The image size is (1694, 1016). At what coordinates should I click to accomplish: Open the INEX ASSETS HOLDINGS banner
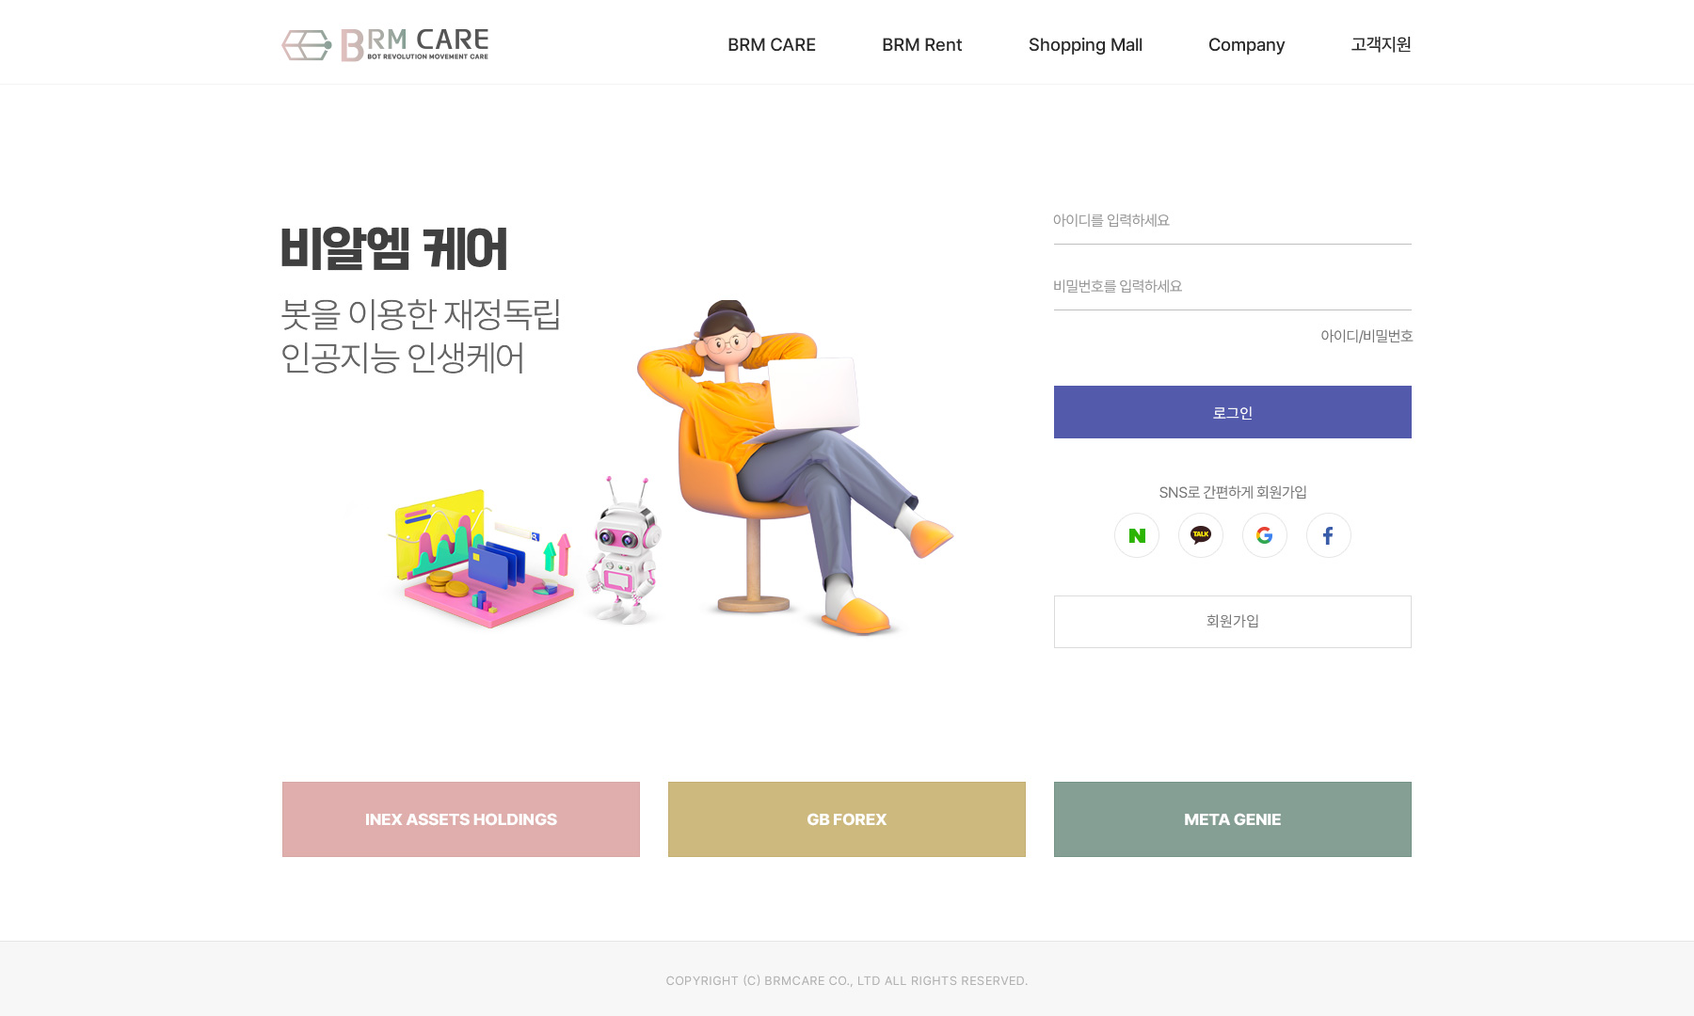(461, 819)
